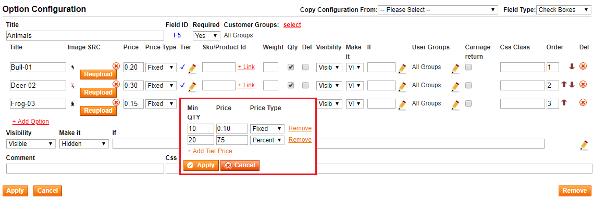This screenshot has width=593, height=200.
Task: Click Reupload for Deer-02
Action: point(98,92)
